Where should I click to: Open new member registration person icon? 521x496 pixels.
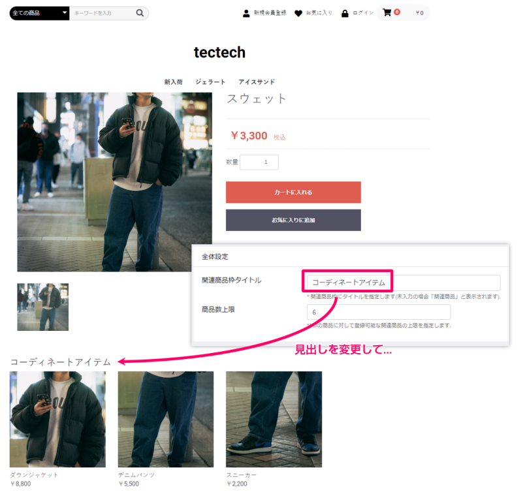point(246,13)
